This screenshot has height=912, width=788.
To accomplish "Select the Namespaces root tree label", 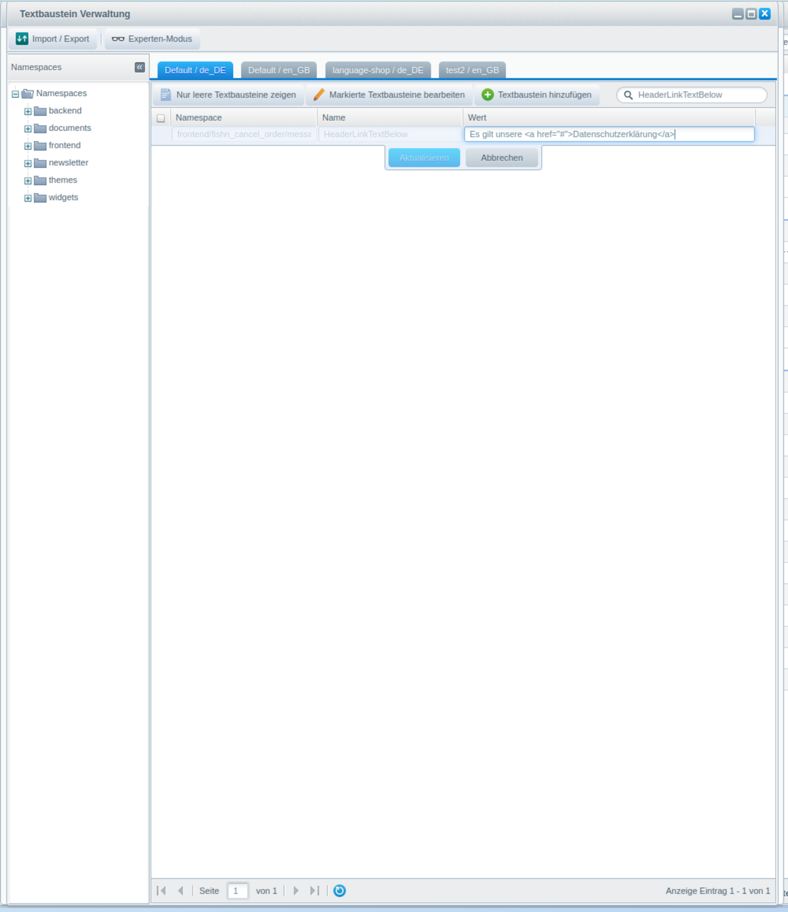I will [62, 93].
